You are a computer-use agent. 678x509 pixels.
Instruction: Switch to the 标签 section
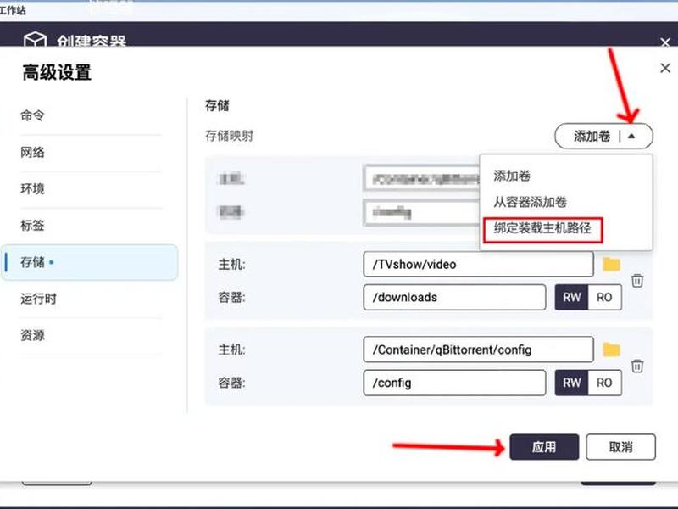tap(32, 226)
